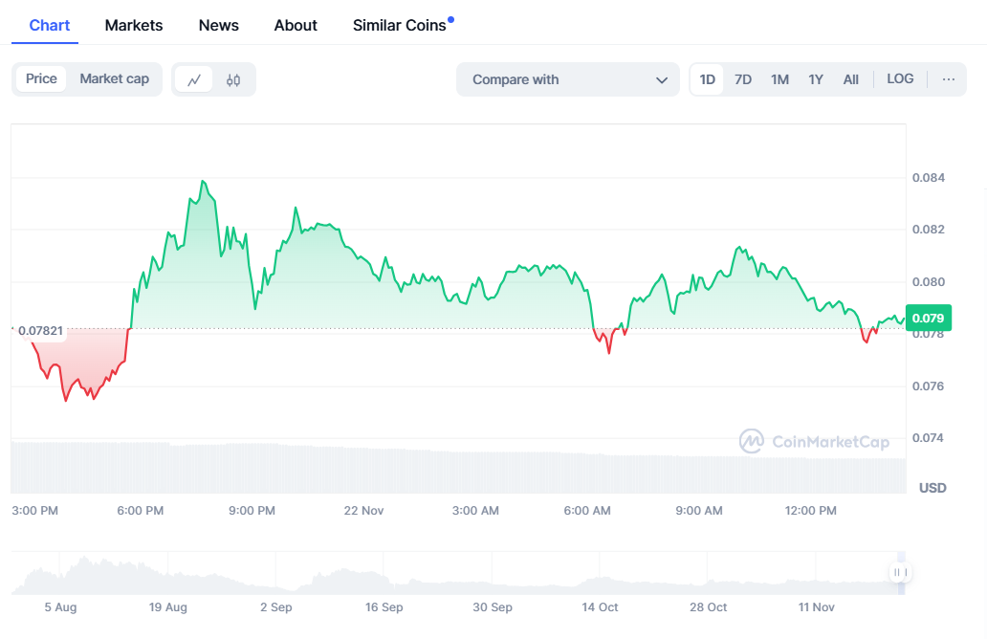The image size is (987, 639).
Task: Click the Compare with chevron arrow
Action: click(x=661, y=79)
